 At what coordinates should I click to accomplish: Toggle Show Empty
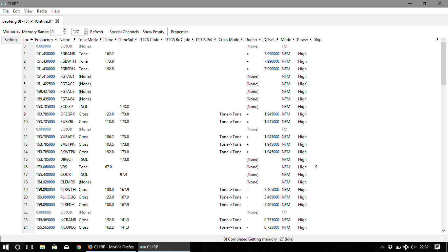153,32
